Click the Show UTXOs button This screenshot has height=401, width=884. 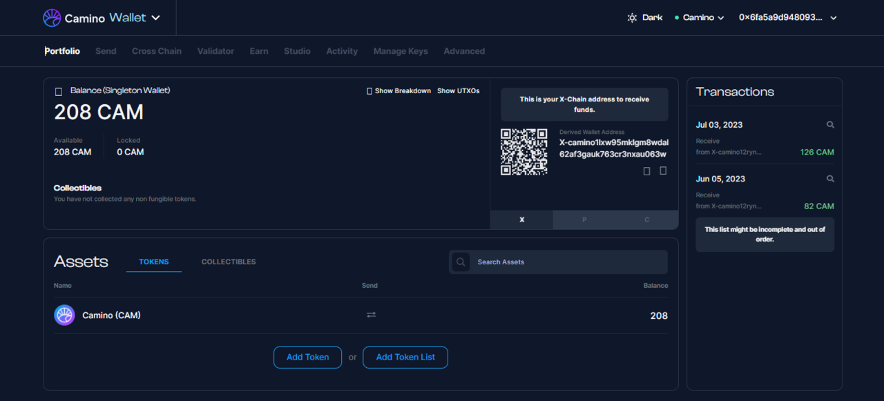(459, 91)
